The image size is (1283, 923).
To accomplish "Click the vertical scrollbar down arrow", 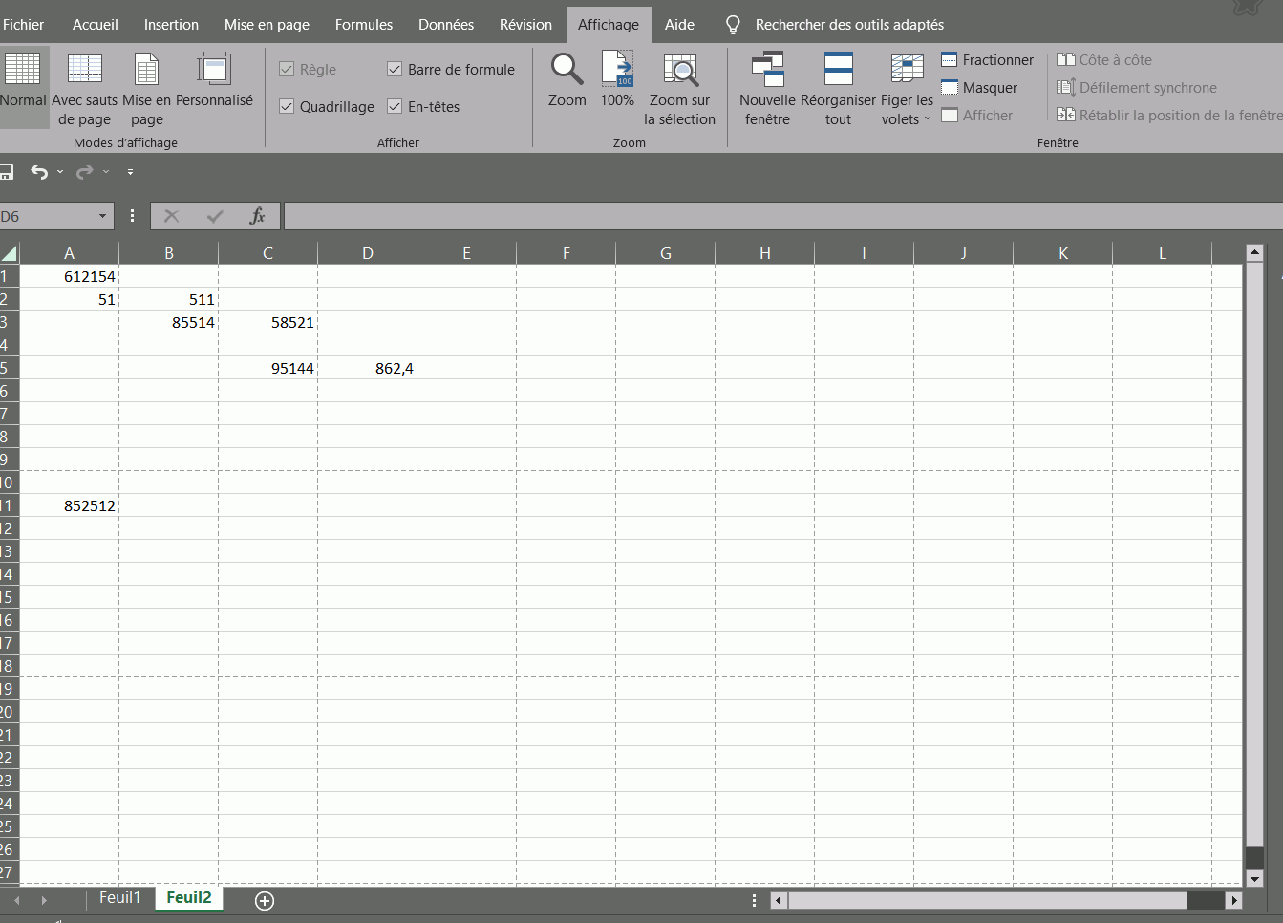I will pyautogui.click(x=1254, y=878).
